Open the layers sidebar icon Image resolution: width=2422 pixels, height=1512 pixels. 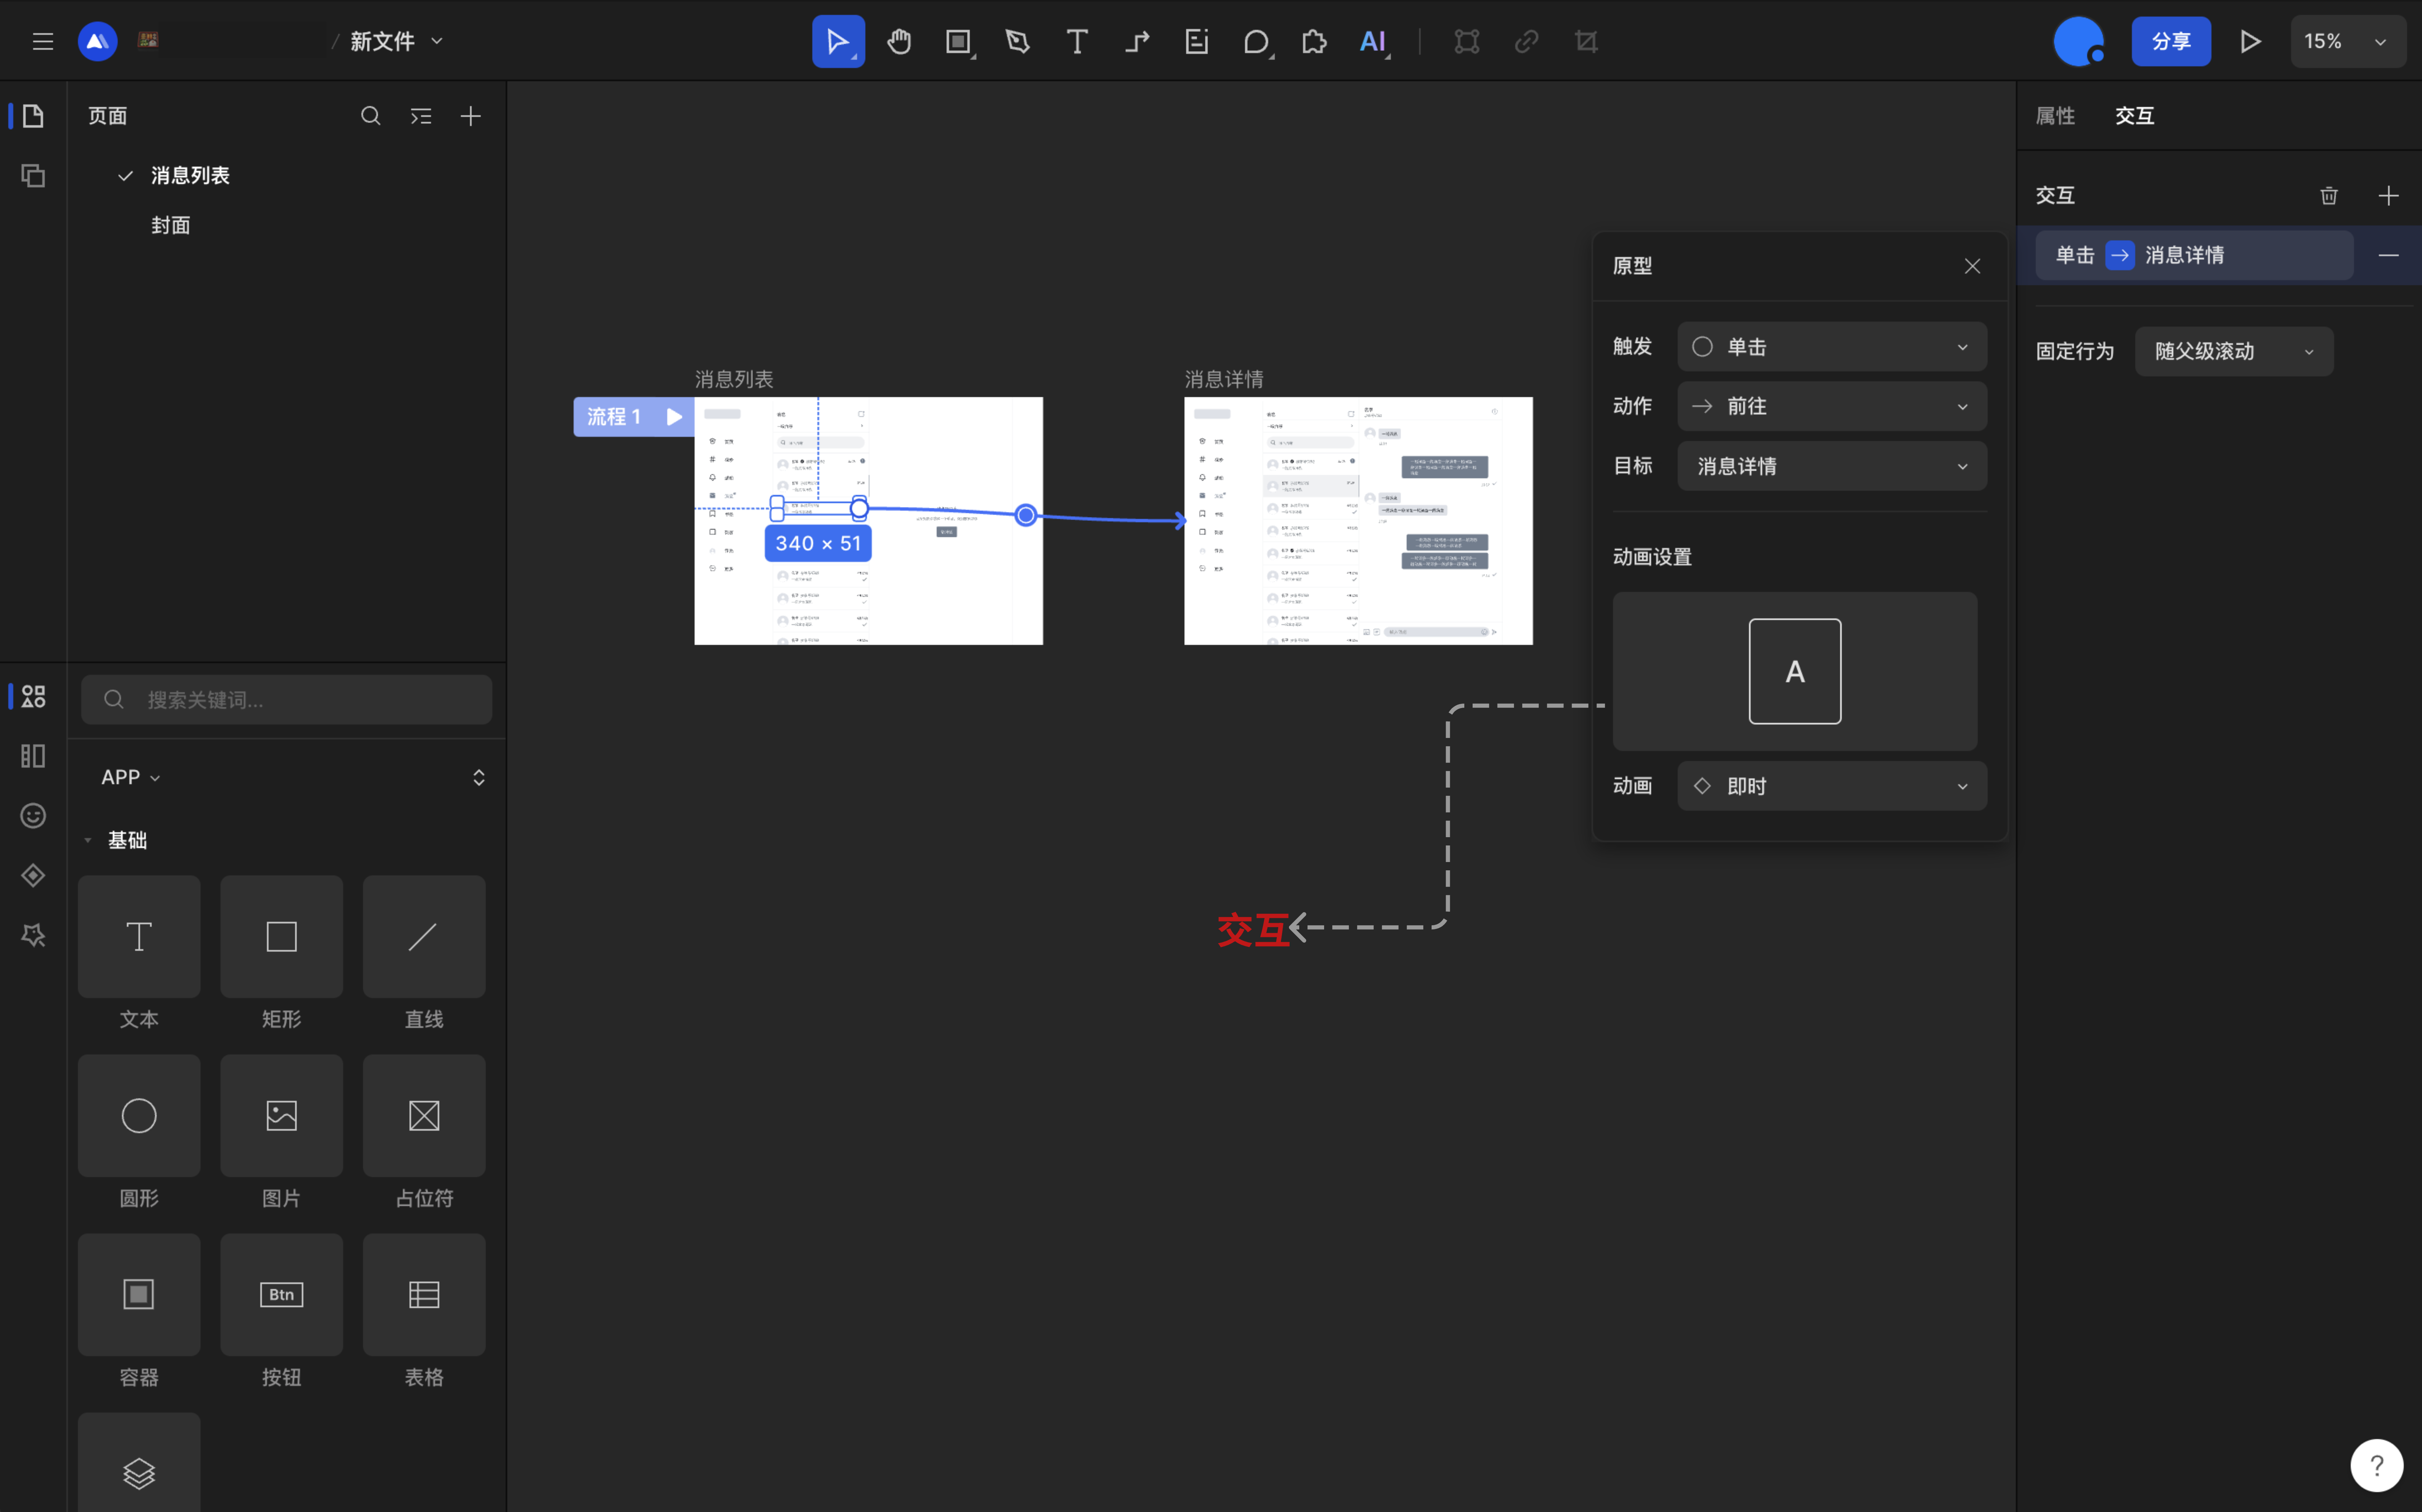click(x=33, y=176)
